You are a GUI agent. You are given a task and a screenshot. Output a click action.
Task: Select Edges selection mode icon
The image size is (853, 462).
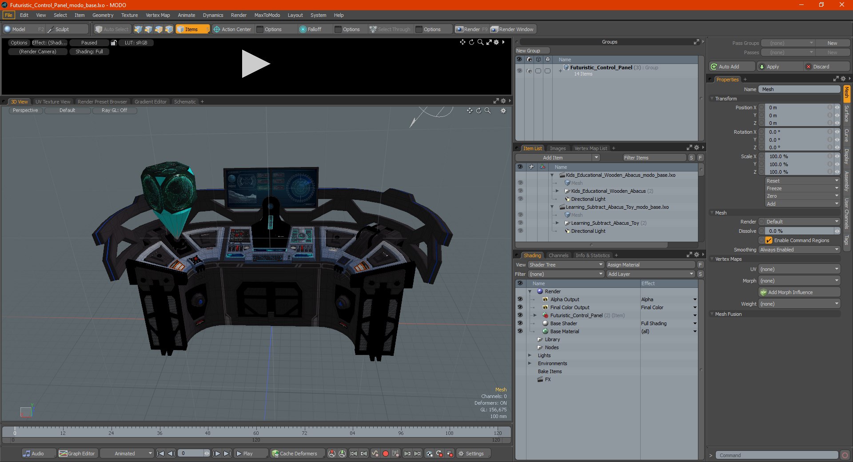(148, 29)
